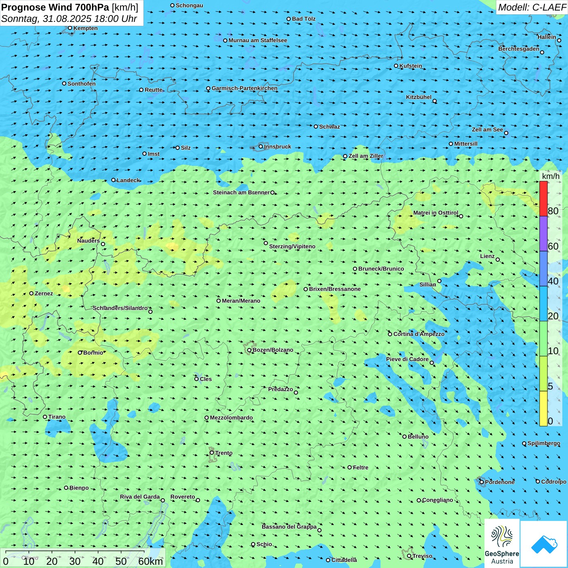Click the date 'Sonntag, 31.08.2025 18:00 Uhr'
Screen dimensions: 568x568
click(x=69, y=19)
